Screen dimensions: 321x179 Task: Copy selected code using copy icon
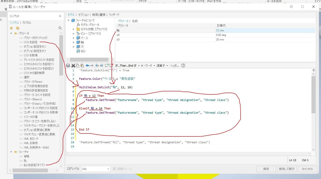click(x=78, y=65)
